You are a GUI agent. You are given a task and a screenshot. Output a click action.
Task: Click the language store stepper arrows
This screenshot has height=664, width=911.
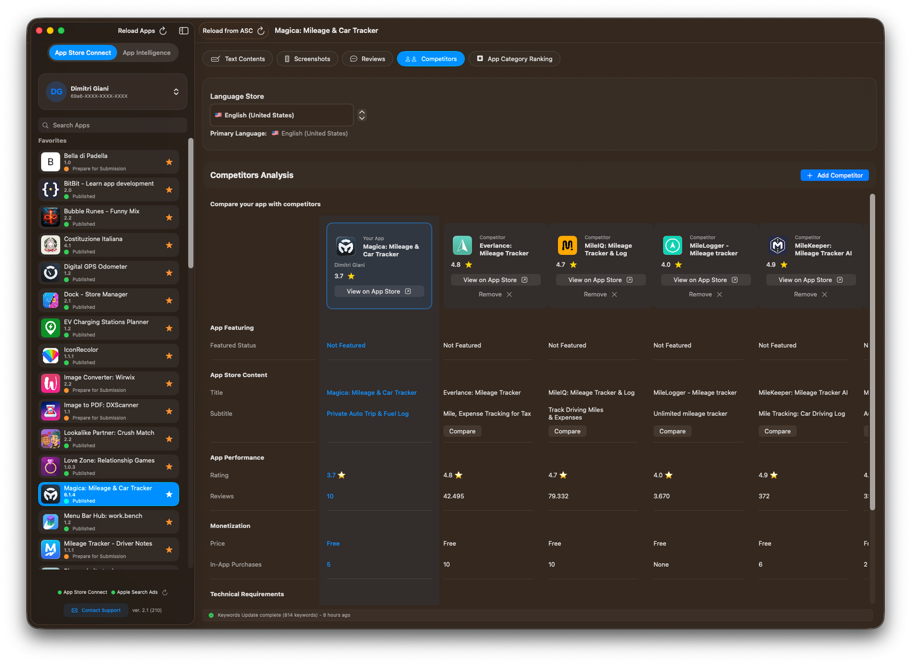(x=362, y=115)
